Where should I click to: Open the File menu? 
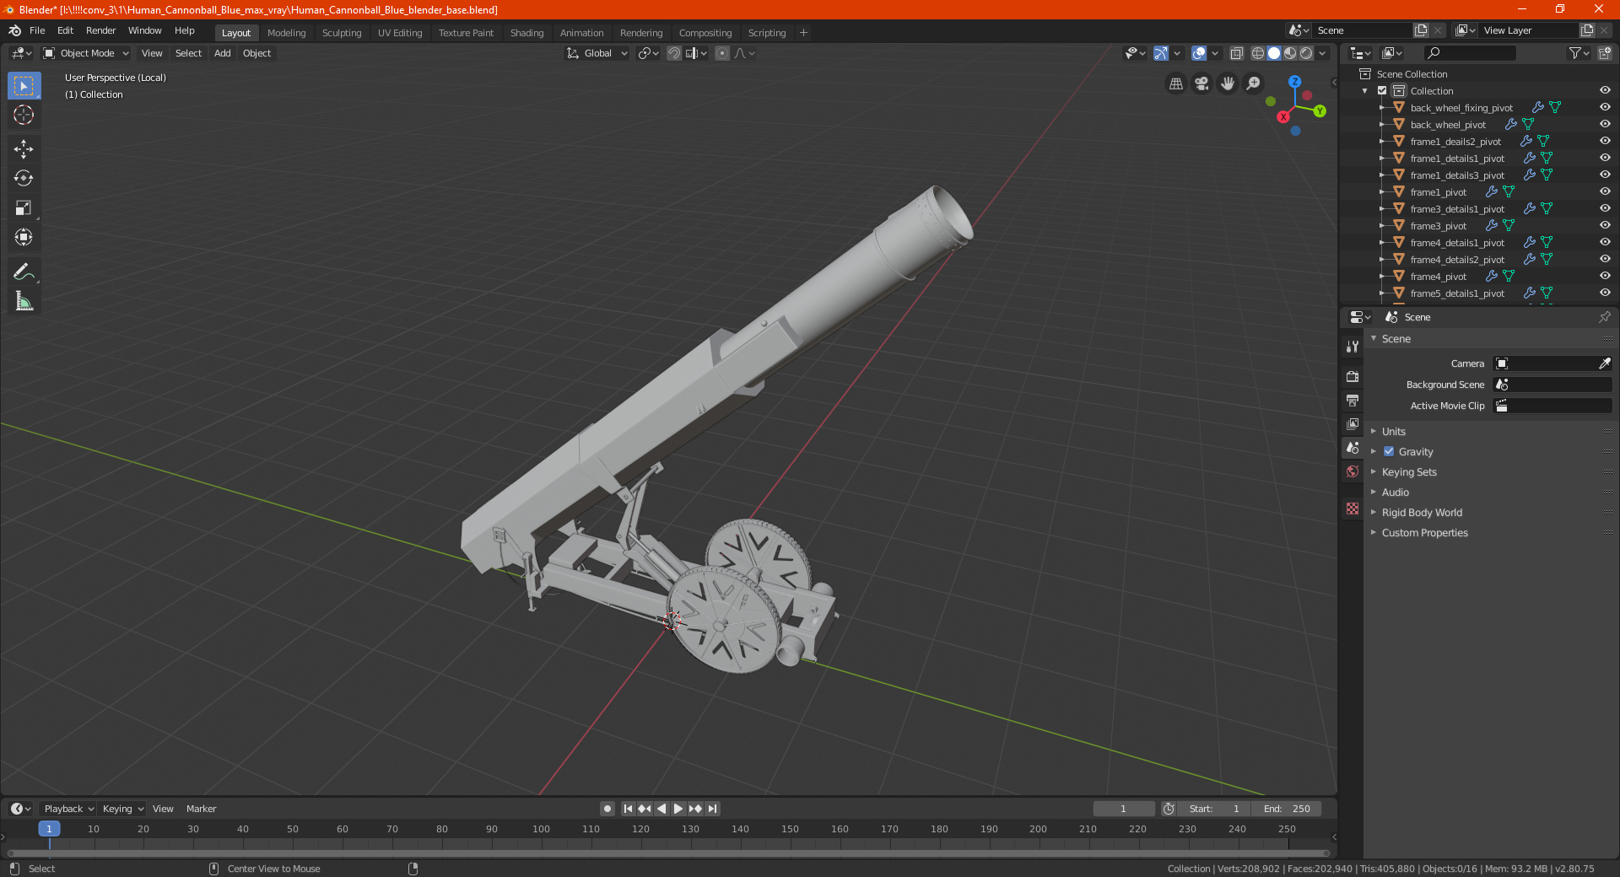point(37,30)
